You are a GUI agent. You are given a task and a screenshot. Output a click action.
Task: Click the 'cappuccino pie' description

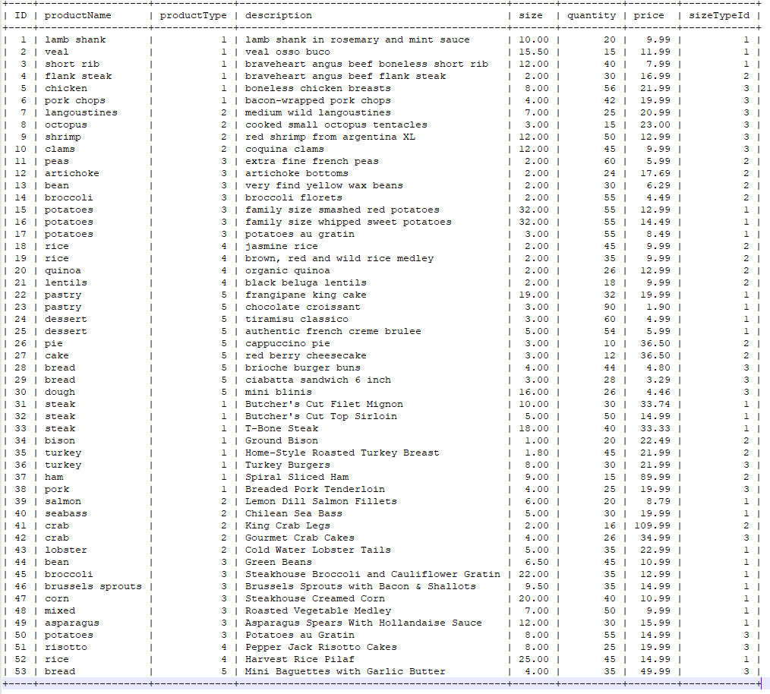[288, 344]
